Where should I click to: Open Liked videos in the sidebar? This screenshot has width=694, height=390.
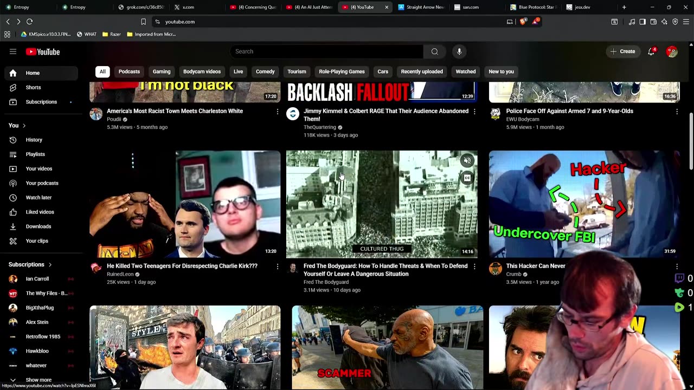(42, 212)
